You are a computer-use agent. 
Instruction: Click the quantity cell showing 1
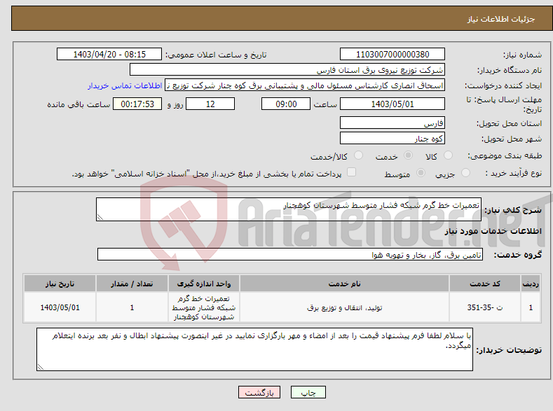132,307
